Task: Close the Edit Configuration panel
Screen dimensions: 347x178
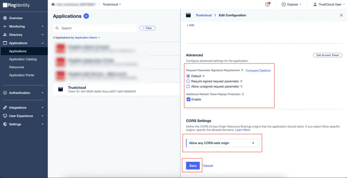Action: [341, 15]
